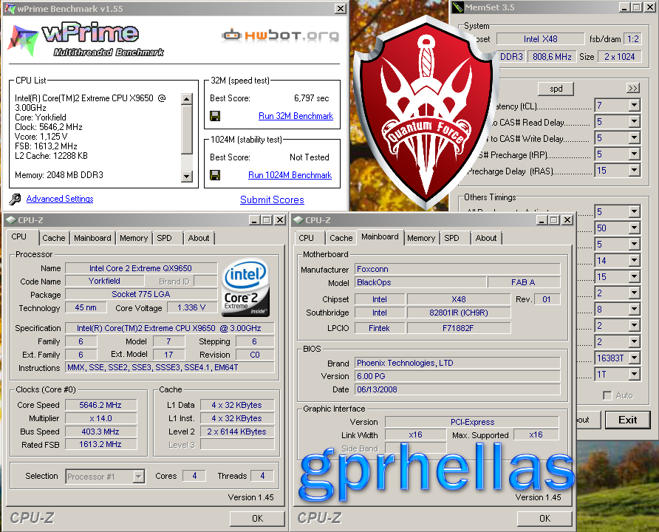Minimize the left CPU-Z window
This screenshot has height=532, width=659.
tap(254, 219)
